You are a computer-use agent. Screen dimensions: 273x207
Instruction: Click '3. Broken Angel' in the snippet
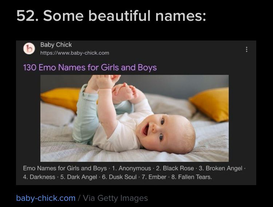pyautogui.click(x=221, y=168)
